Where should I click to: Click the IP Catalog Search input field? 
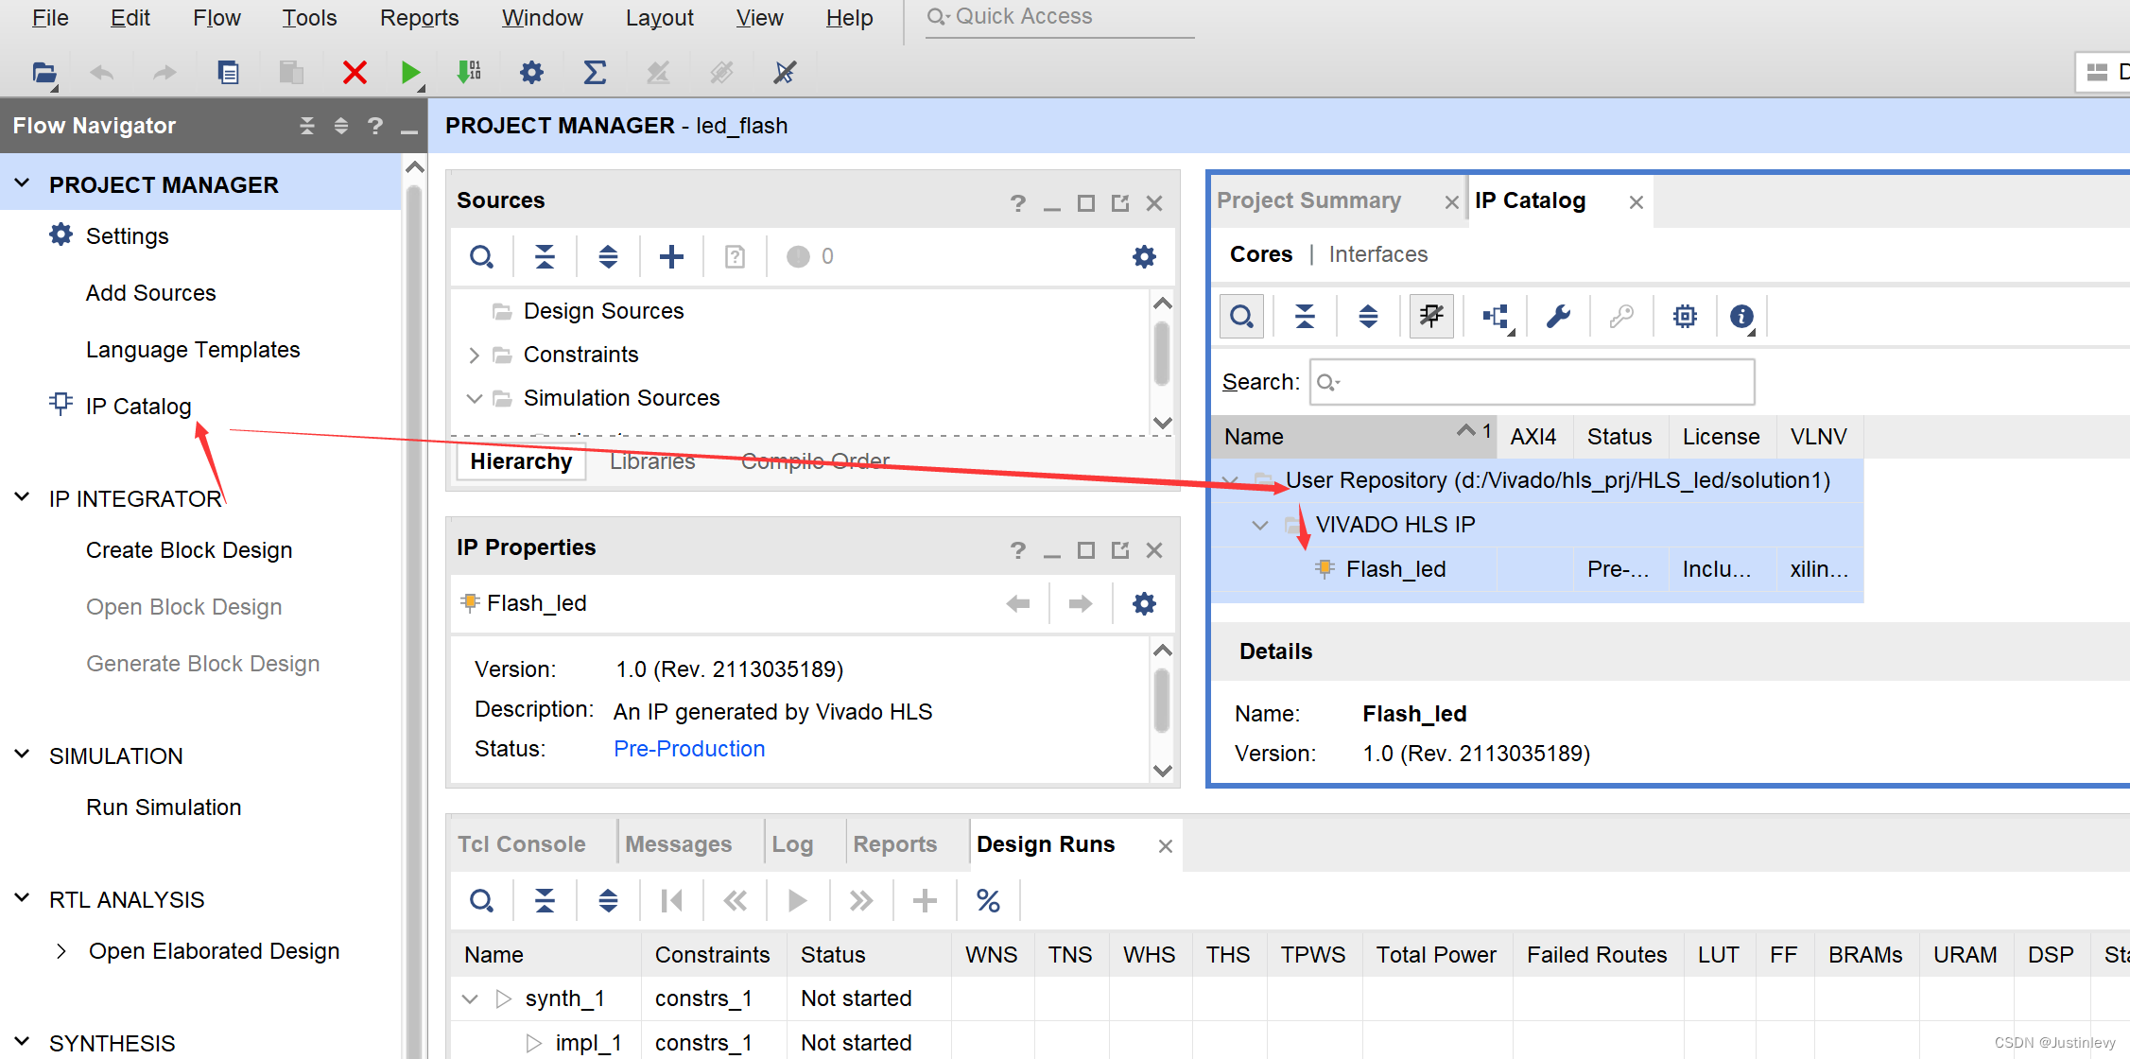1532,382
